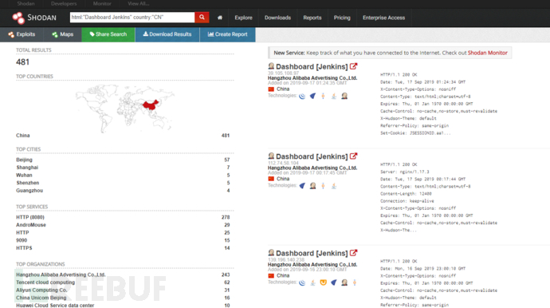Filter by Beijing in Top Cities

(24, 160)
